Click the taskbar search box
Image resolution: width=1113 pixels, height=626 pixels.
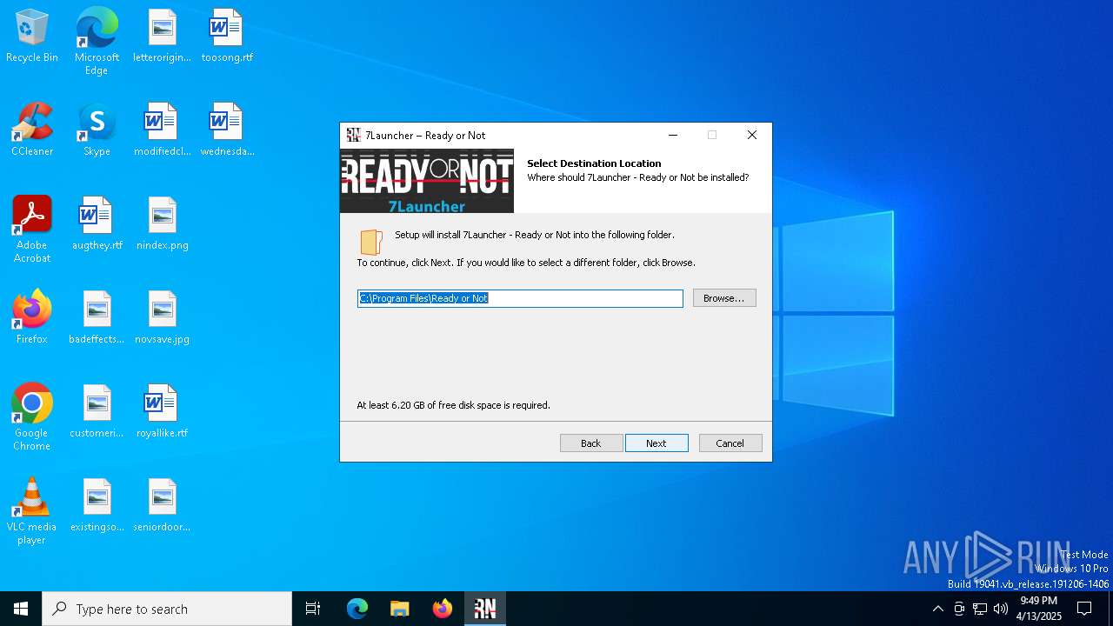tap(167, 609)
